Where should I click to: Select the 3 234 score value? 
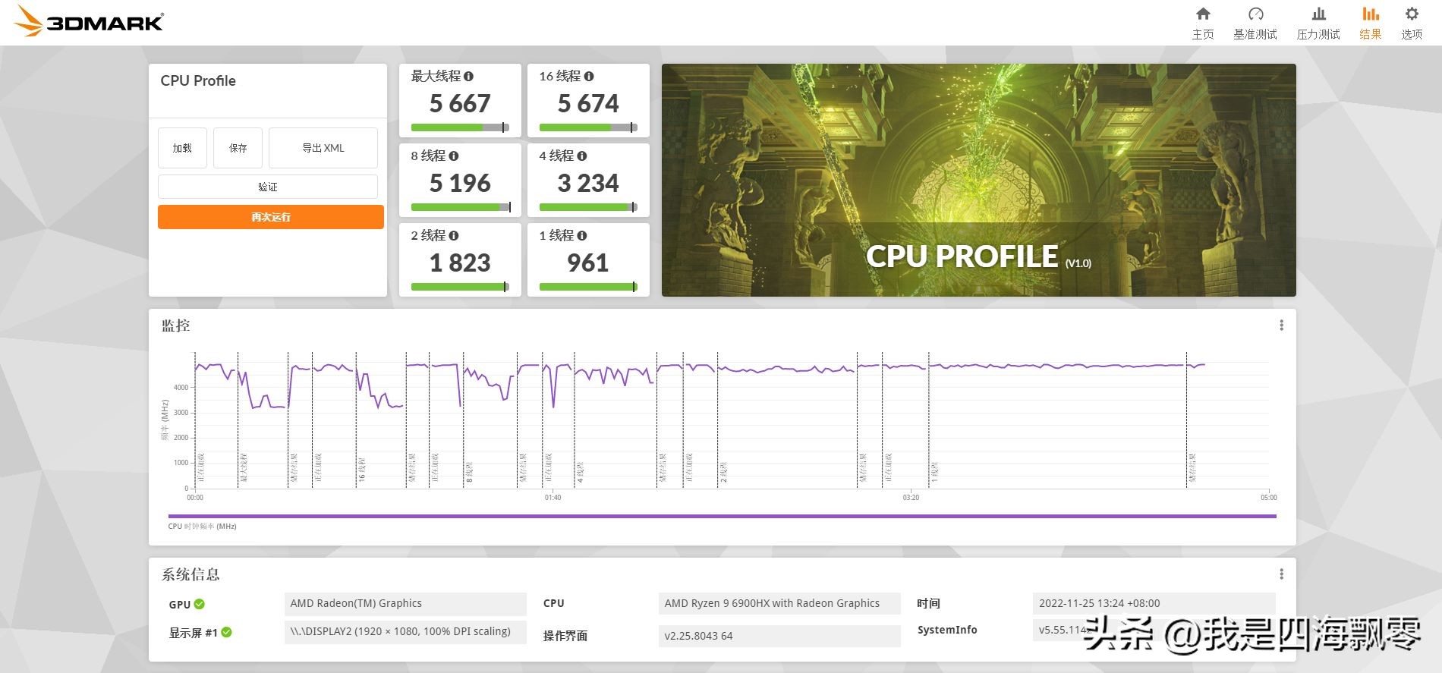click(x=588, y=183)
